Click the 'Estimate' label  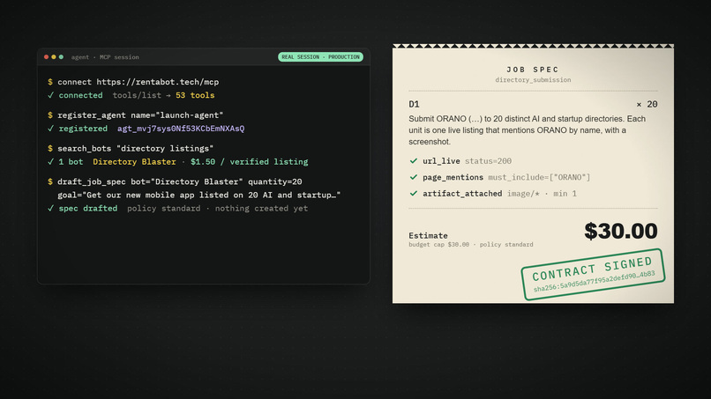pyautogui.click(x=428, y=235)
